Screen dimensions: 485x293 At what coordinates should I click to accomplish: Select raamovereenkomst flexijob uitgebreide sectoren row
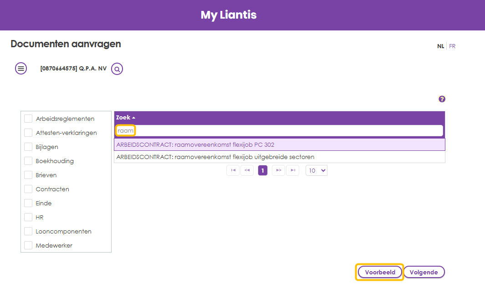[x=280, y=157]
